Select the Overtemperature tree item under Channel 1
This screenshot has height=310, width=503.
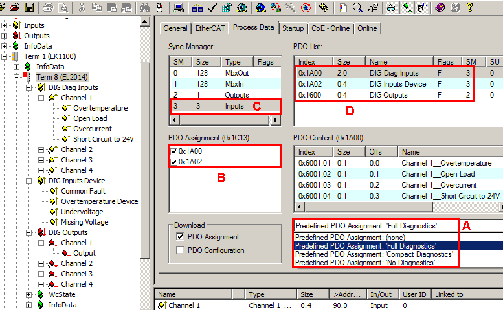coord(100,108)
